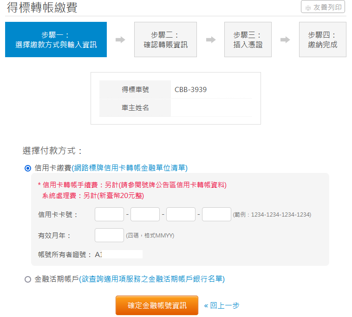Image resolution: width=352 pixels, height=317 pixels.
Task: Open the 網路標牌信用卡轉帳金融單位清單 link
Action: pos(130,168)
